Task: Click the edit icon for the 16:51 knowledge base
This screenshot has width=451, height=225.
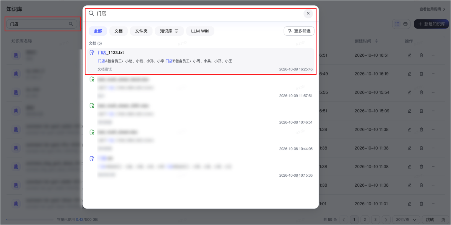Action: pos(409,55)
